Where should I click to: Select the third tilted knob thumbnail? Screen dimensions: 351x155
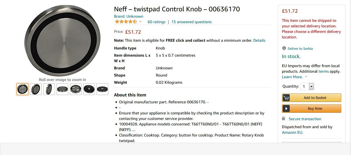(49, 89)
